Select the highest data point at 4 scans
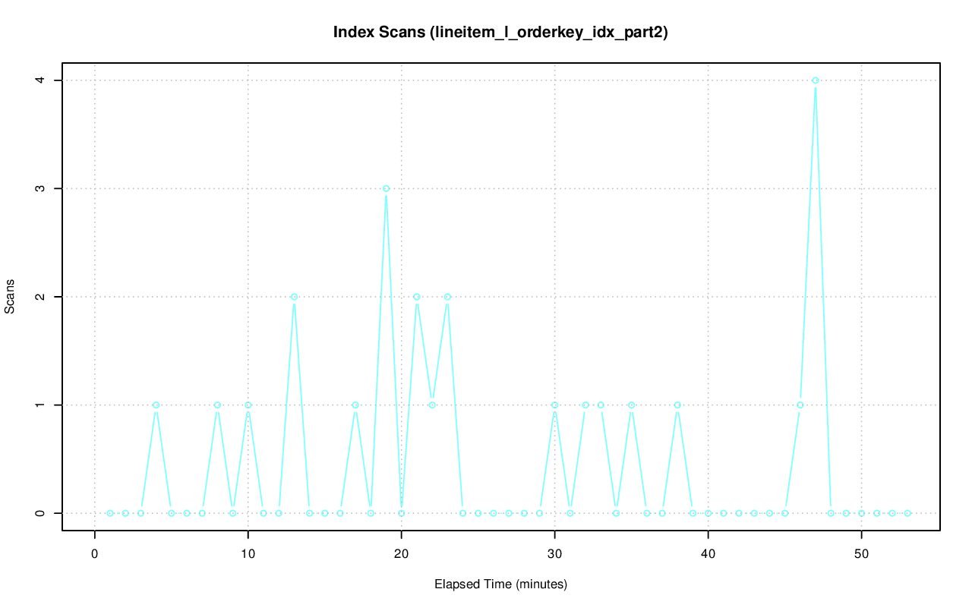Image resolution: width=972 pixels, height=608 pixels. click(815, 80)
